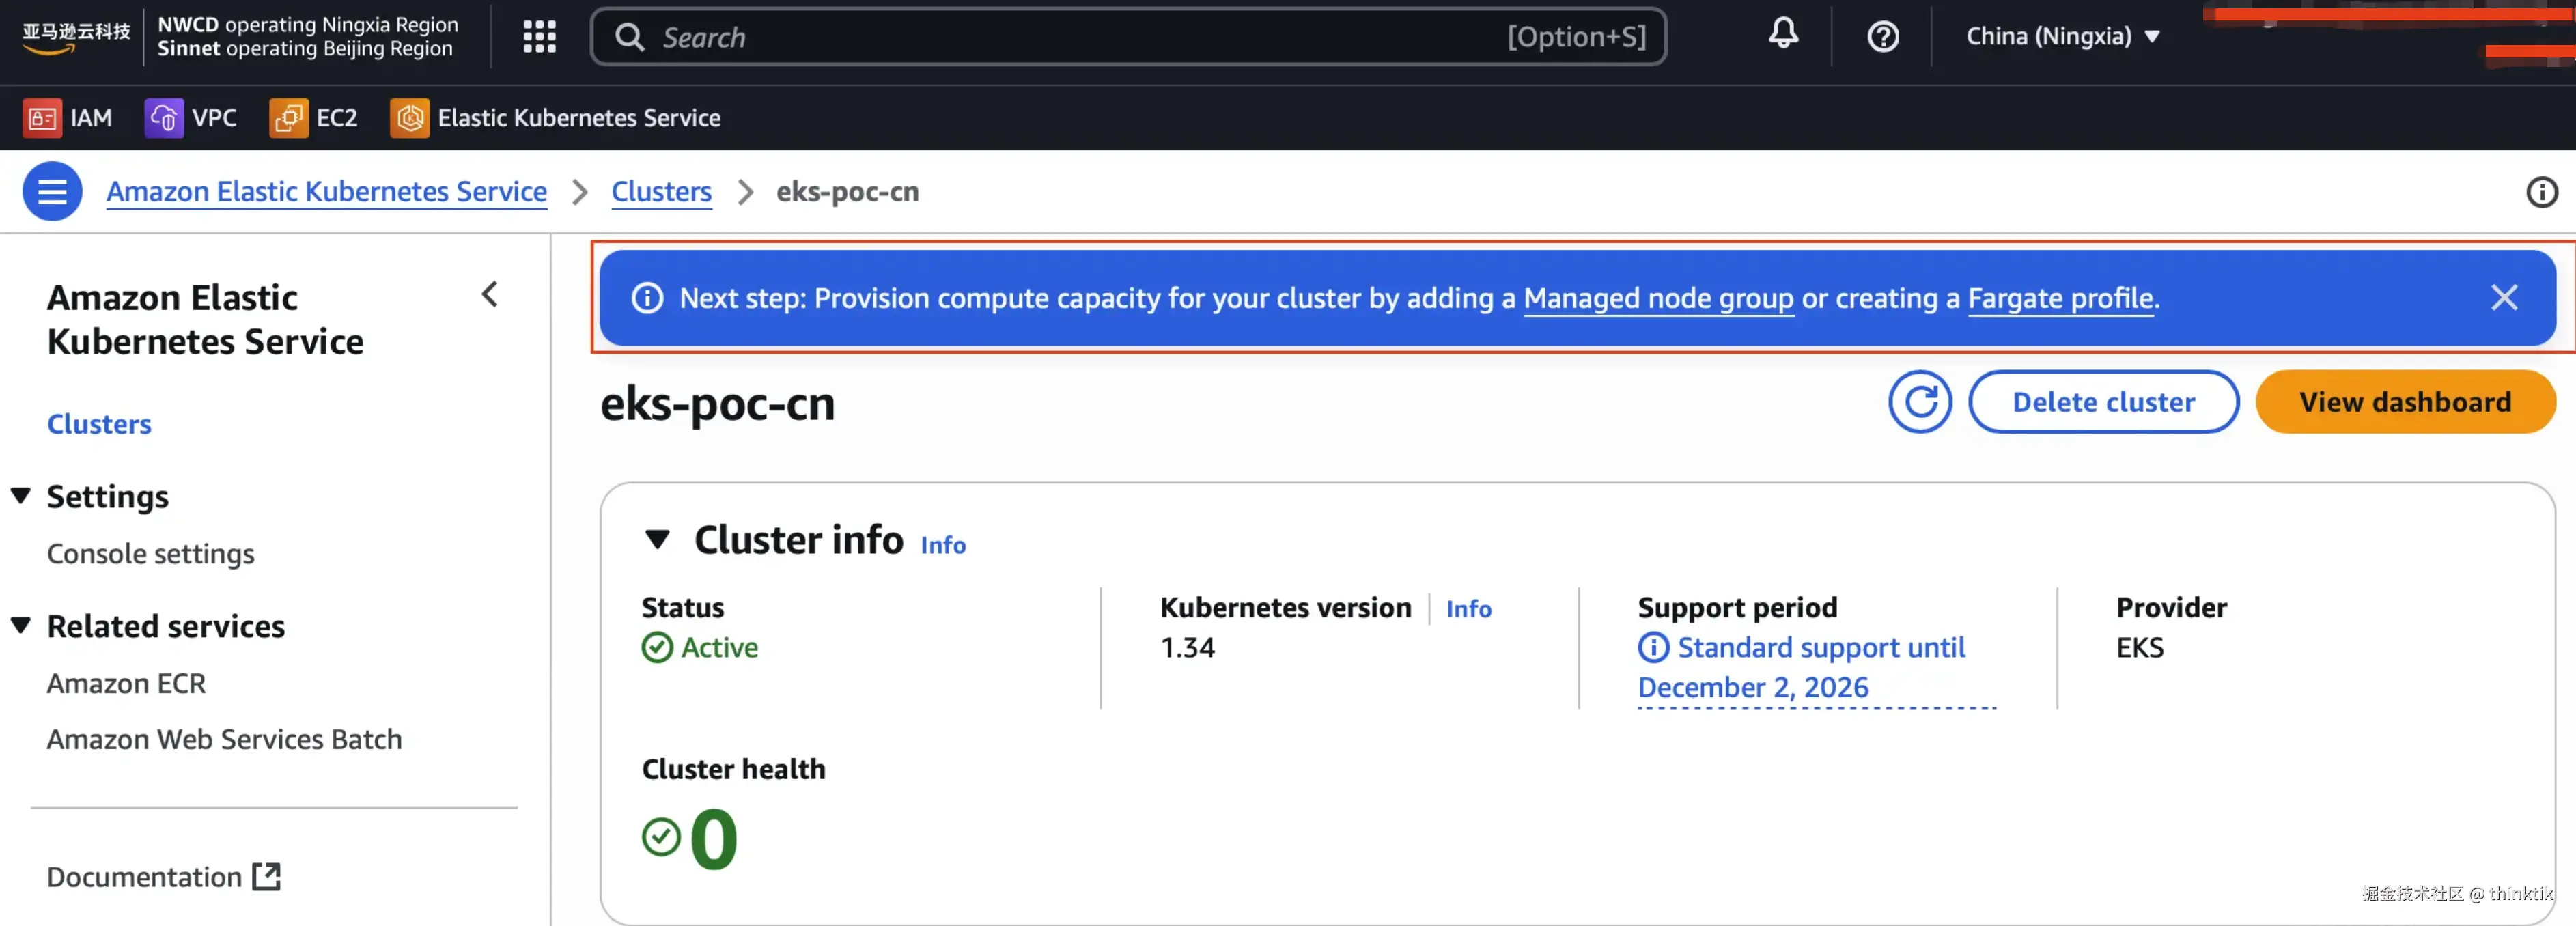Image resolution: width=2576 pixels, height=926 pixels.
Task: Toggle the hamburger navigation menu icon
Action: [x=52, y=191]
